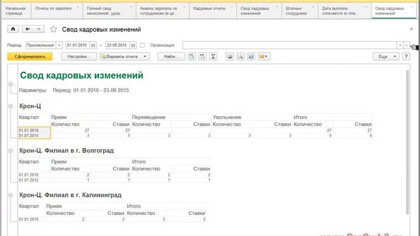Sum selected cells with sigma icon

pos(213,56)
